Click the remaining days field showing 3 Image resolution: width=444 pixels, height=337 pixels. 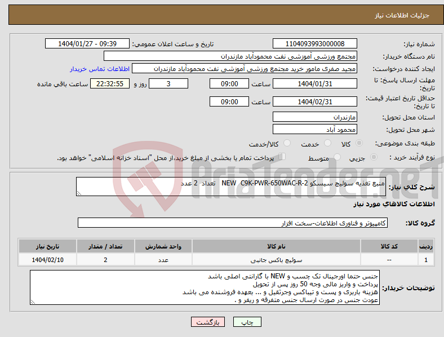coord(168,84)
